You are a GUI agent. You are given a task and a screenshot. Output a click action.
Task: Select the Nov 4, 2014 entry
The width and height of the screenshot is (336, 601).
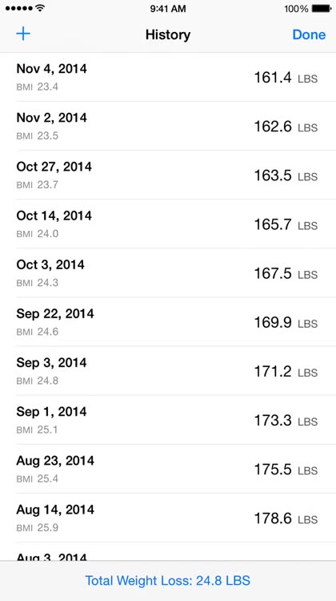pos(168,77)
